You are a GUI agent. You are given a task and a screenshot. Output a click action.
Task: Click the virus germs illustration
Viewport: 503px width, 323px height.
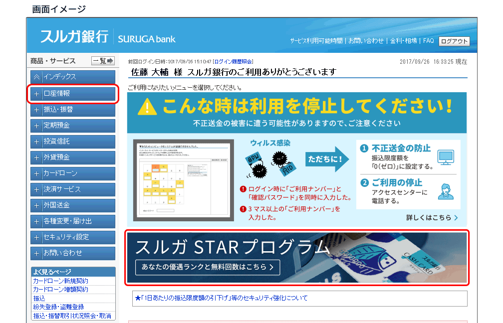pos(270,164)
